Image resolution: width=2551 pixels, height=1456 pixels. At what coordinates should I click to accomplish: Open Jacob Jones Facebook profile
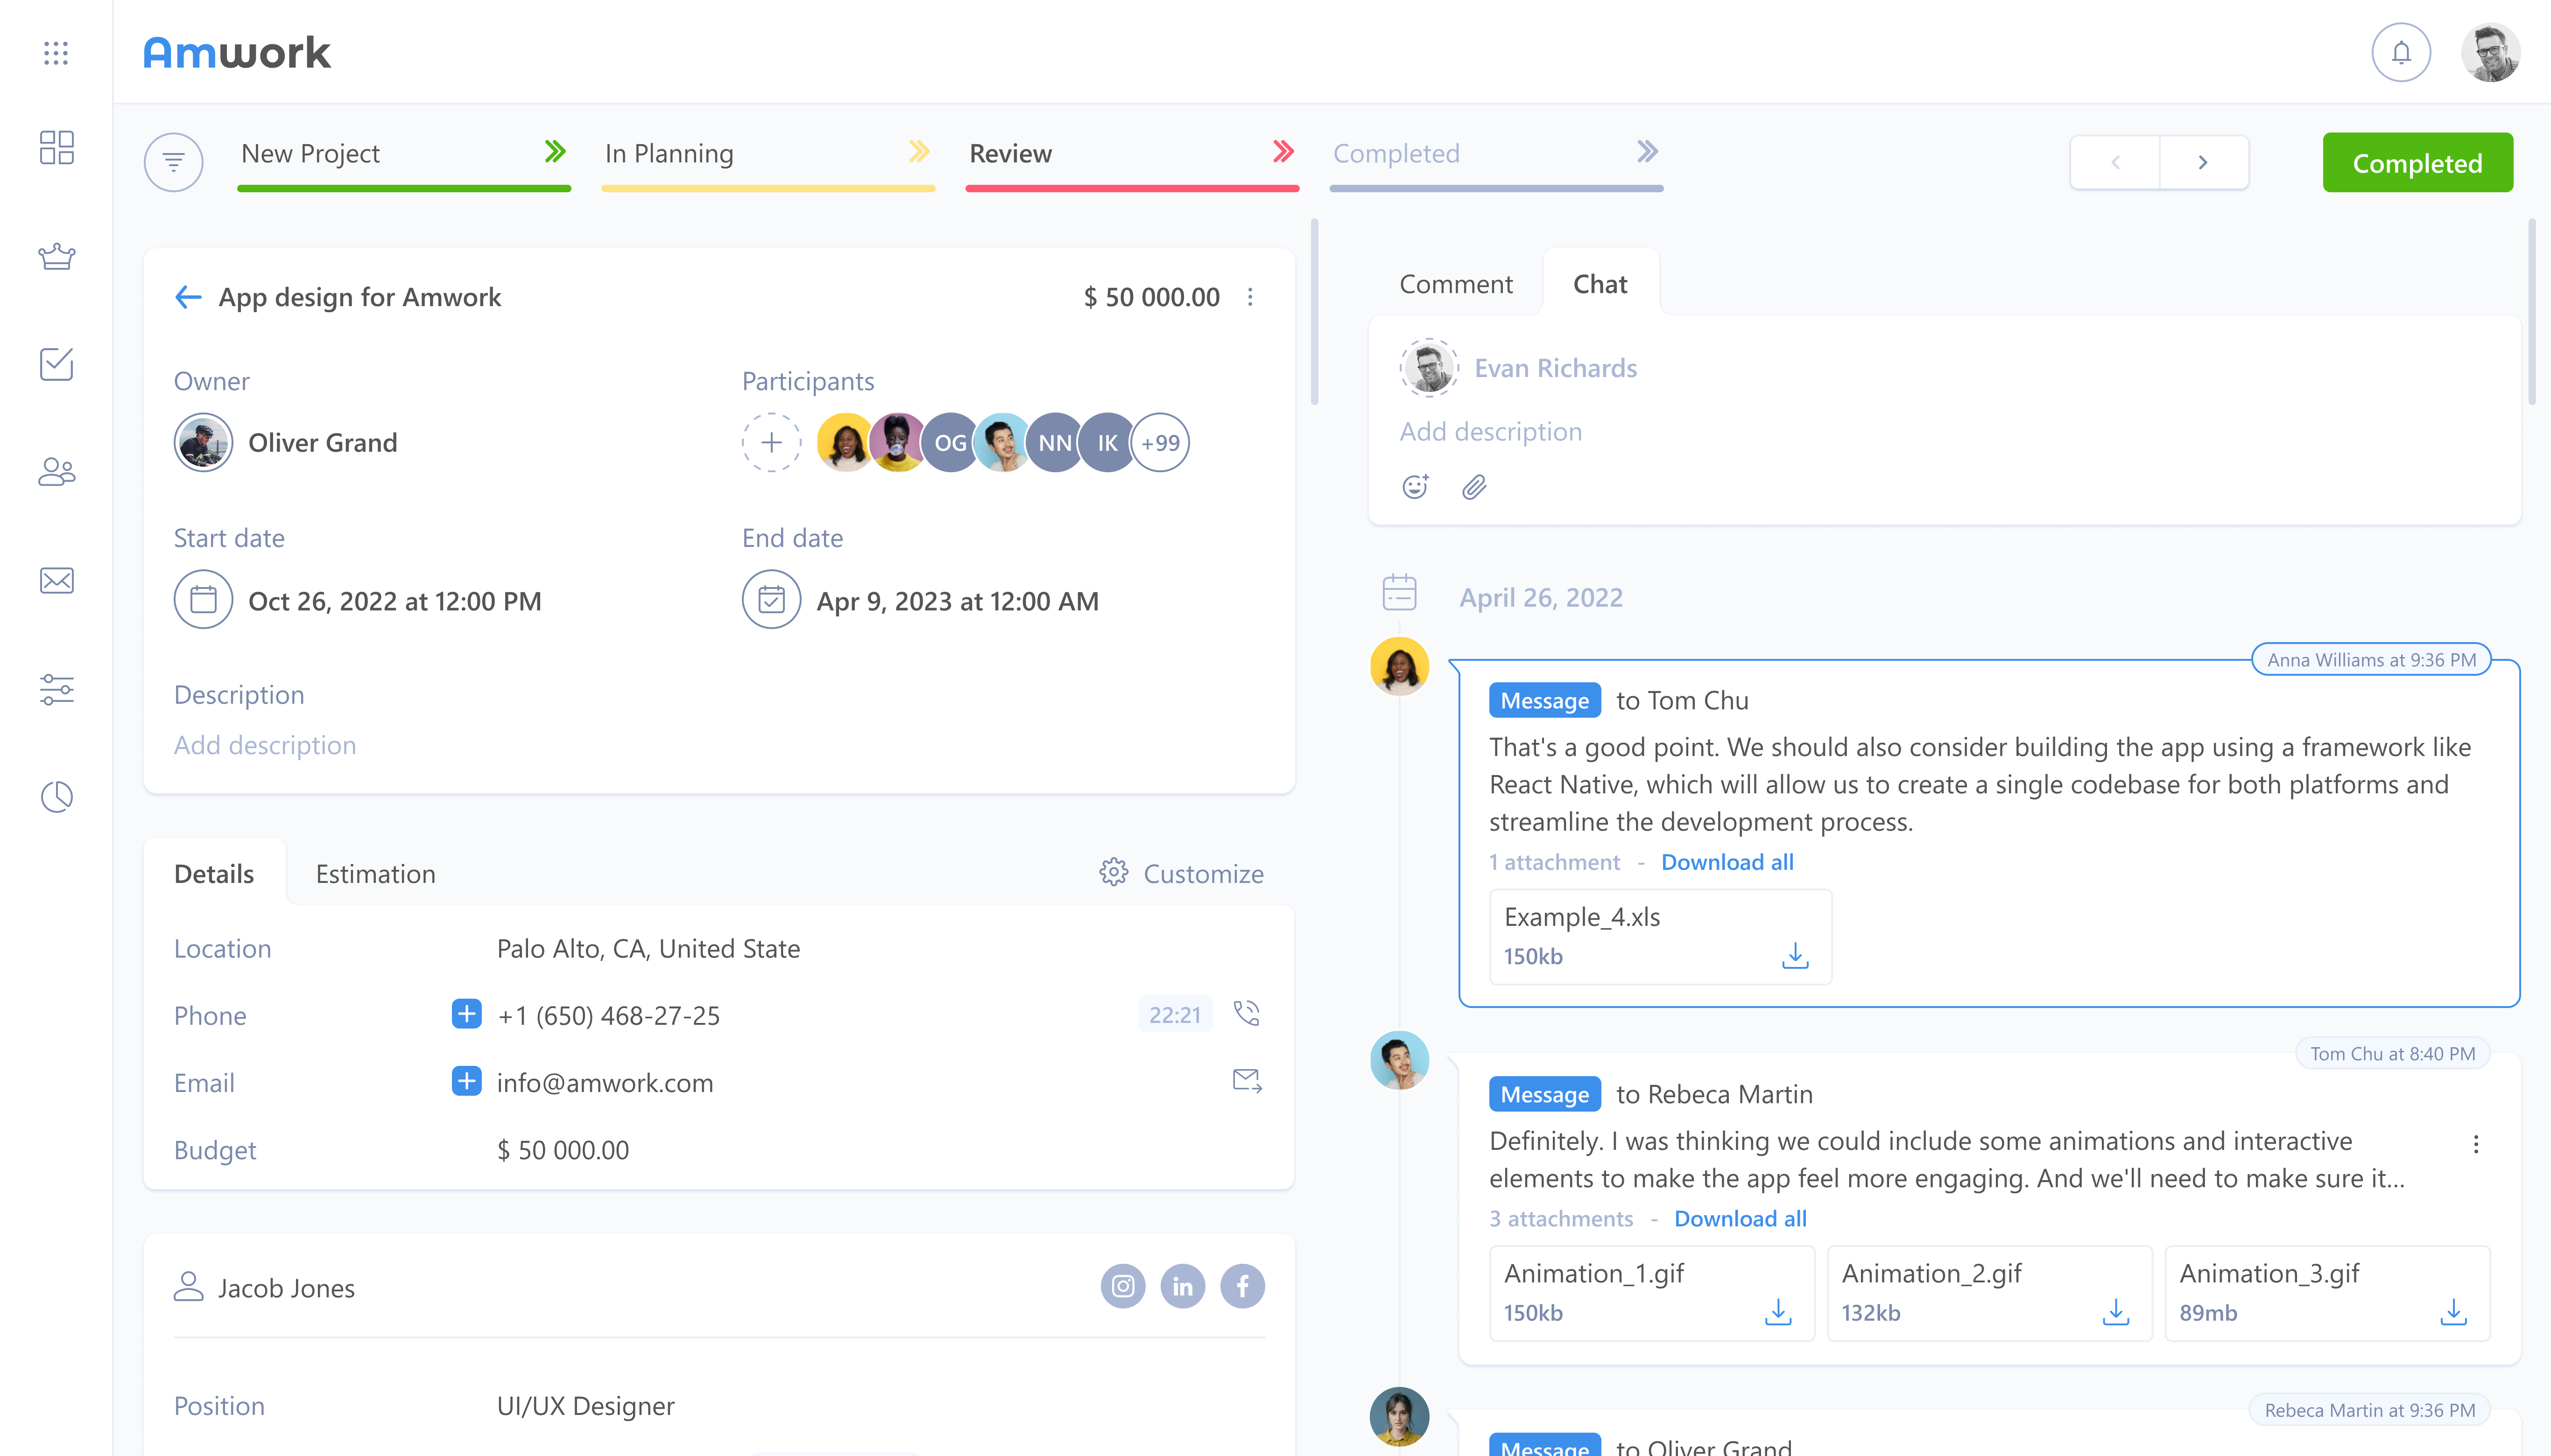1242,1286
